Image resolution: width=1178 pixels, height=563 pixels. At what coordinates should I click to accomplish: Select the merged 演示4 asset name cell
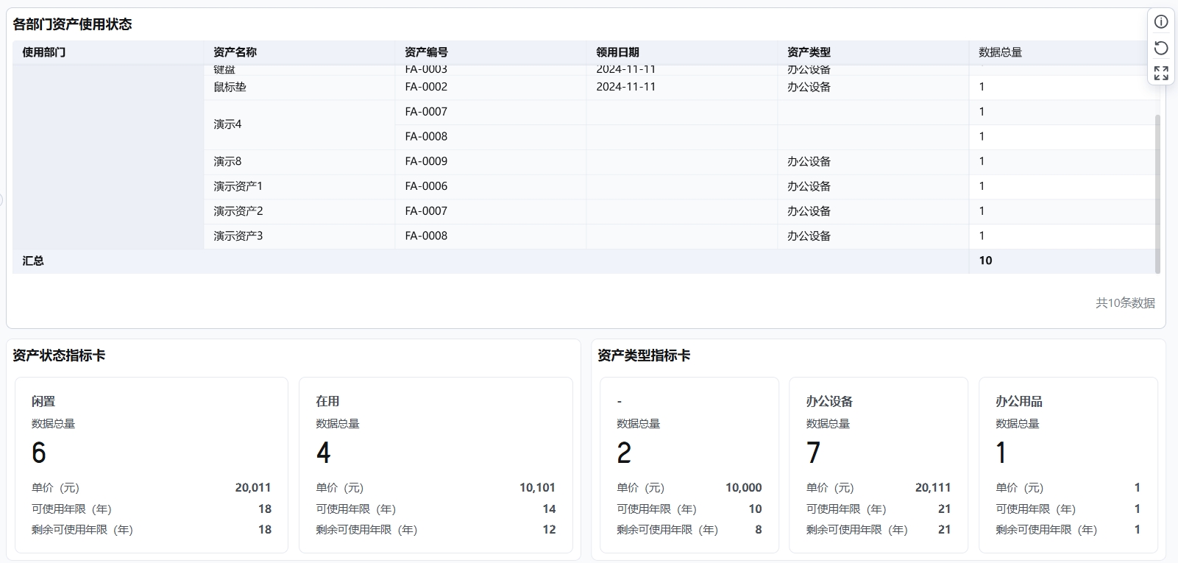click(227, 124)
